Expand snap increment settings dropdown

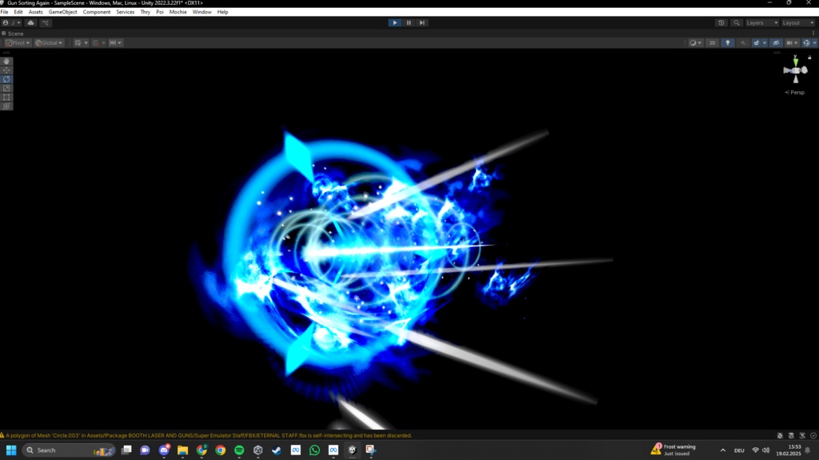coord(115,43)
